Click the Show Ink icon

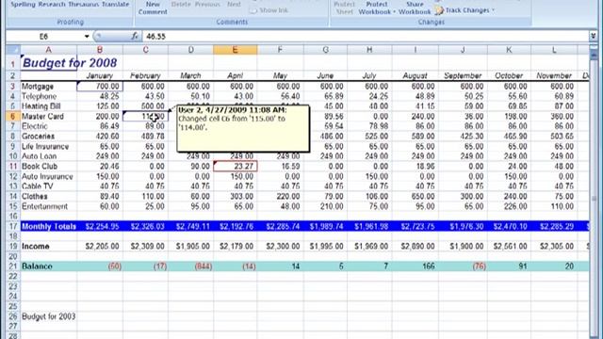(x=253, y=10)
